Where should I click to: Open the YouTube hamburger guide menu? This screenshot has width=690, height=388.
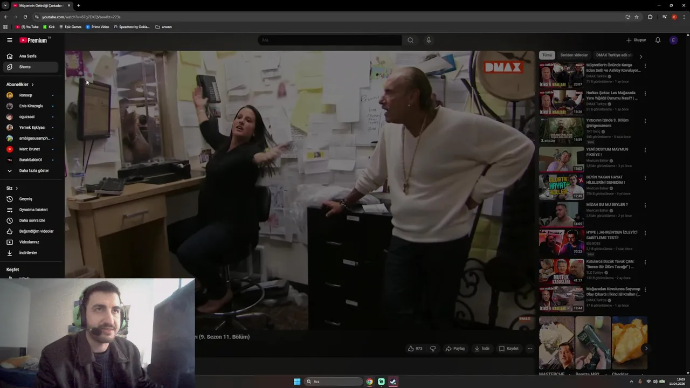pos(9,40)
